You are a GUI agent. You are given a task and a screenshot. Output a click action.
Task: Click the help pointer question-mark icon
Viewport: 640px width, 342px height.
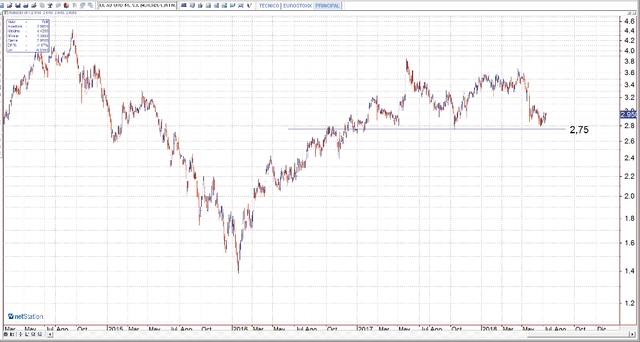[248, 5]
